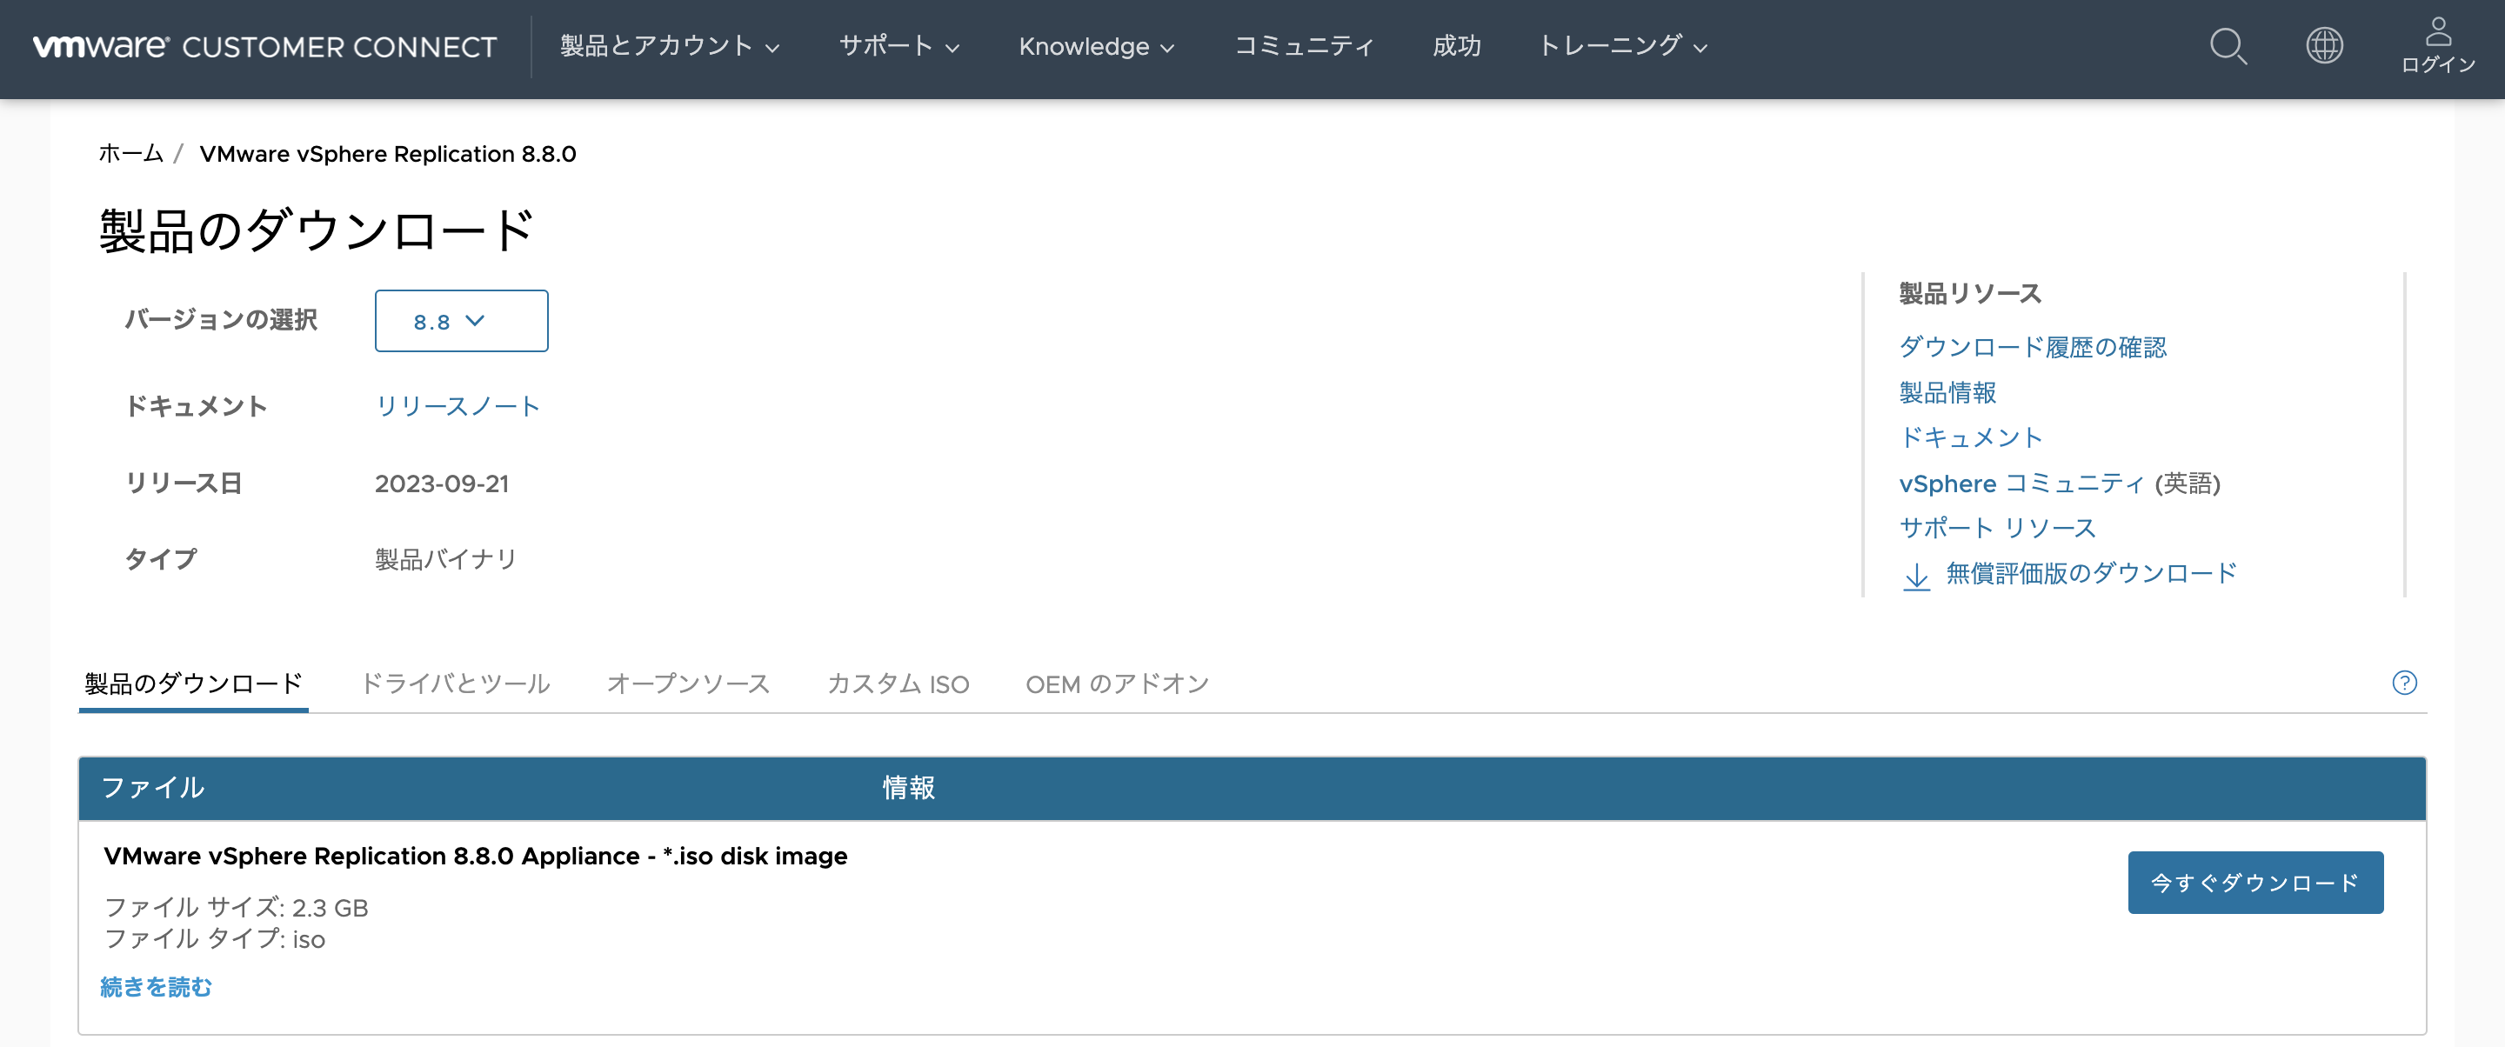This screenshot has width=2505, height=1047.
Task: Click the 製品リソース heading
Action: (1970, 294)
